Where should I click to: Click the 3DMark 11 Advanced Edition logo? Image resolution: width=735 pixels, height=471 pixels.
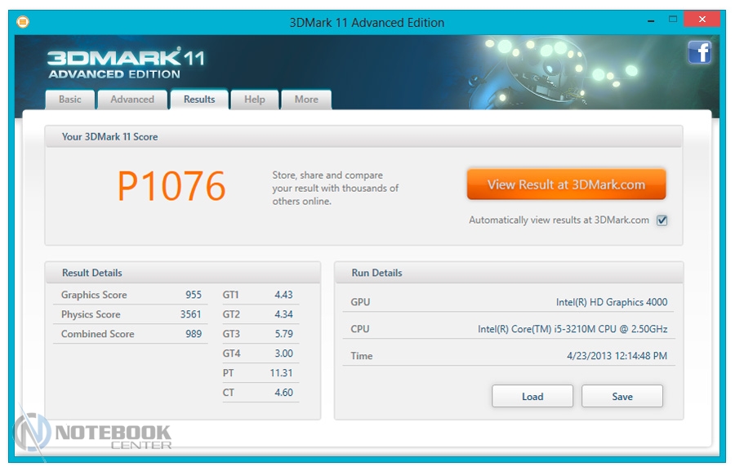coord(125,64)
